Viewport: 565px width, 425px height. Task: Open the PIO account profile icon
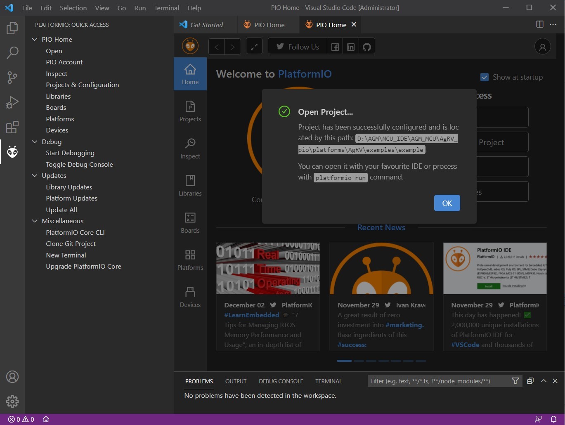coord(543,47)
